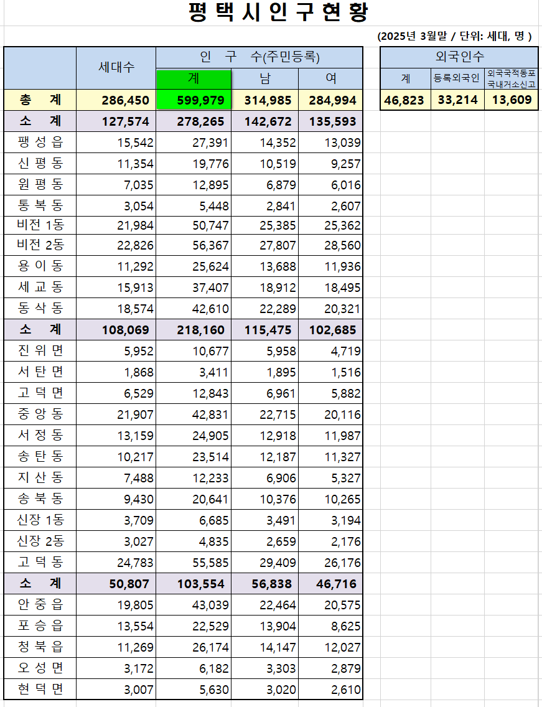Click the 신장 1동 row label

[x=40, y=520]
